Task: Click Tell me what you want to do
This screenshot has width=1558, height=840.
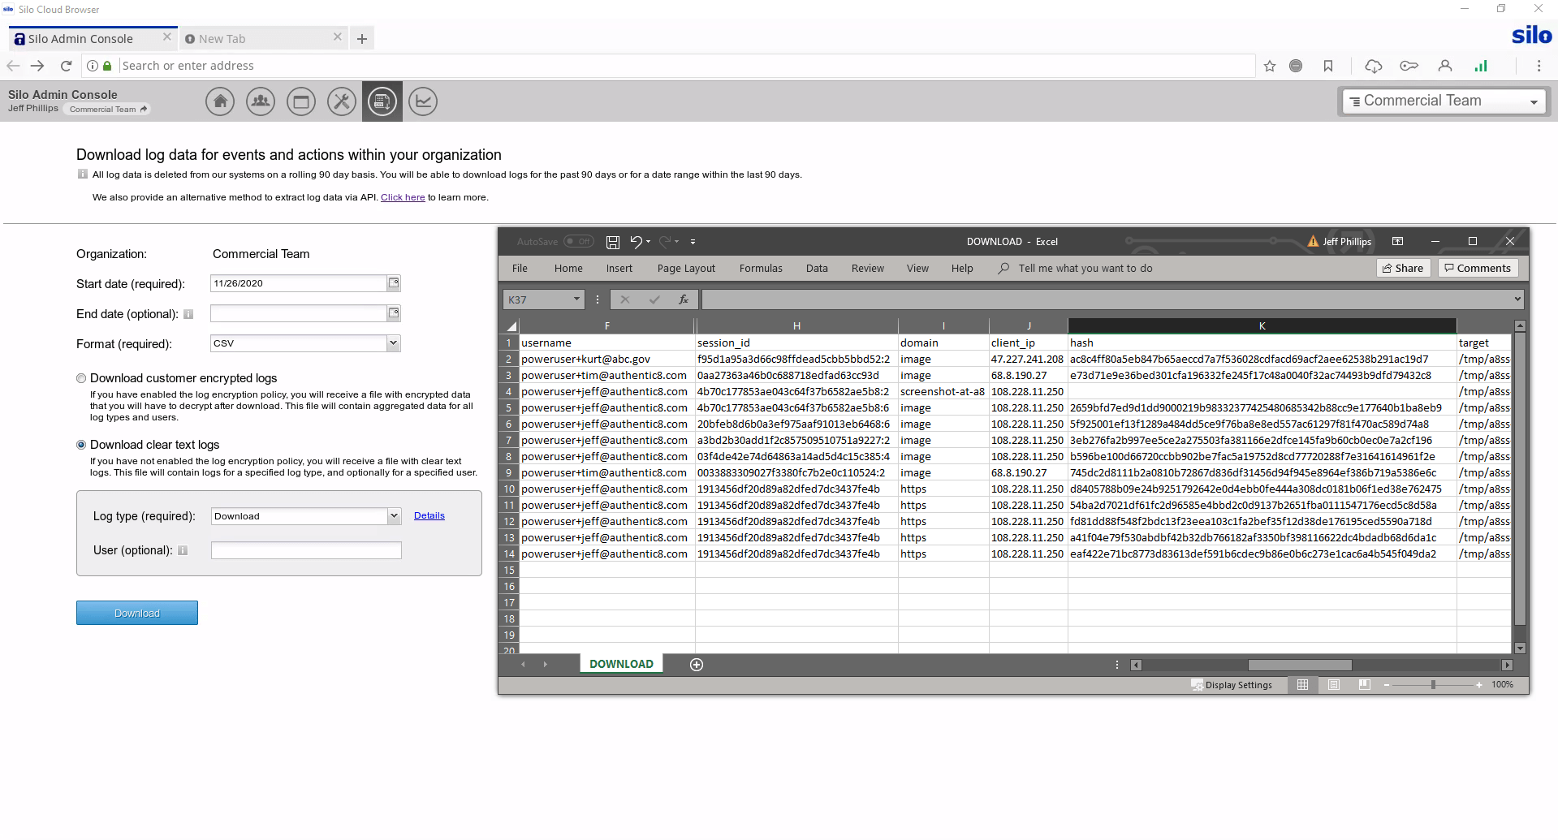Action: pyautogui.click(x=1085, y=269)
